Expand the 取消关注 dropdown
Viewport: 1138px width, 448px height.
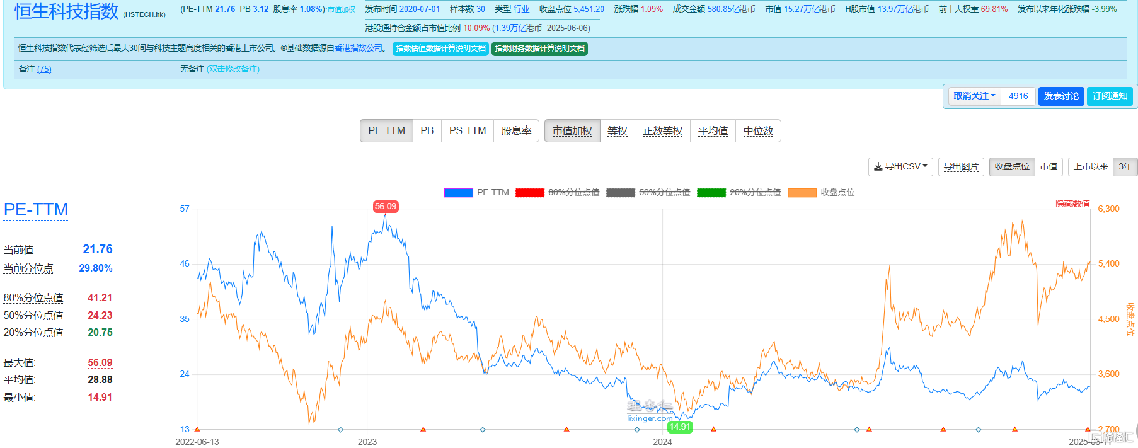(x=974, y=96)
